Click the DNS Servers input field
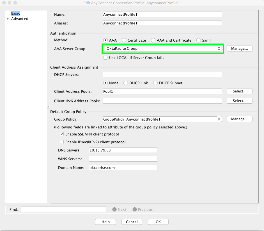264x231 pixels. coord(123,150)
